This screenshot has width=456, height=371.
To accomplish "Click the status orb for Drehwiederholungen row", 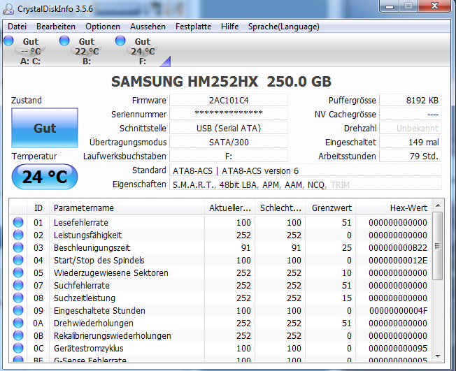I will (18, 323).
